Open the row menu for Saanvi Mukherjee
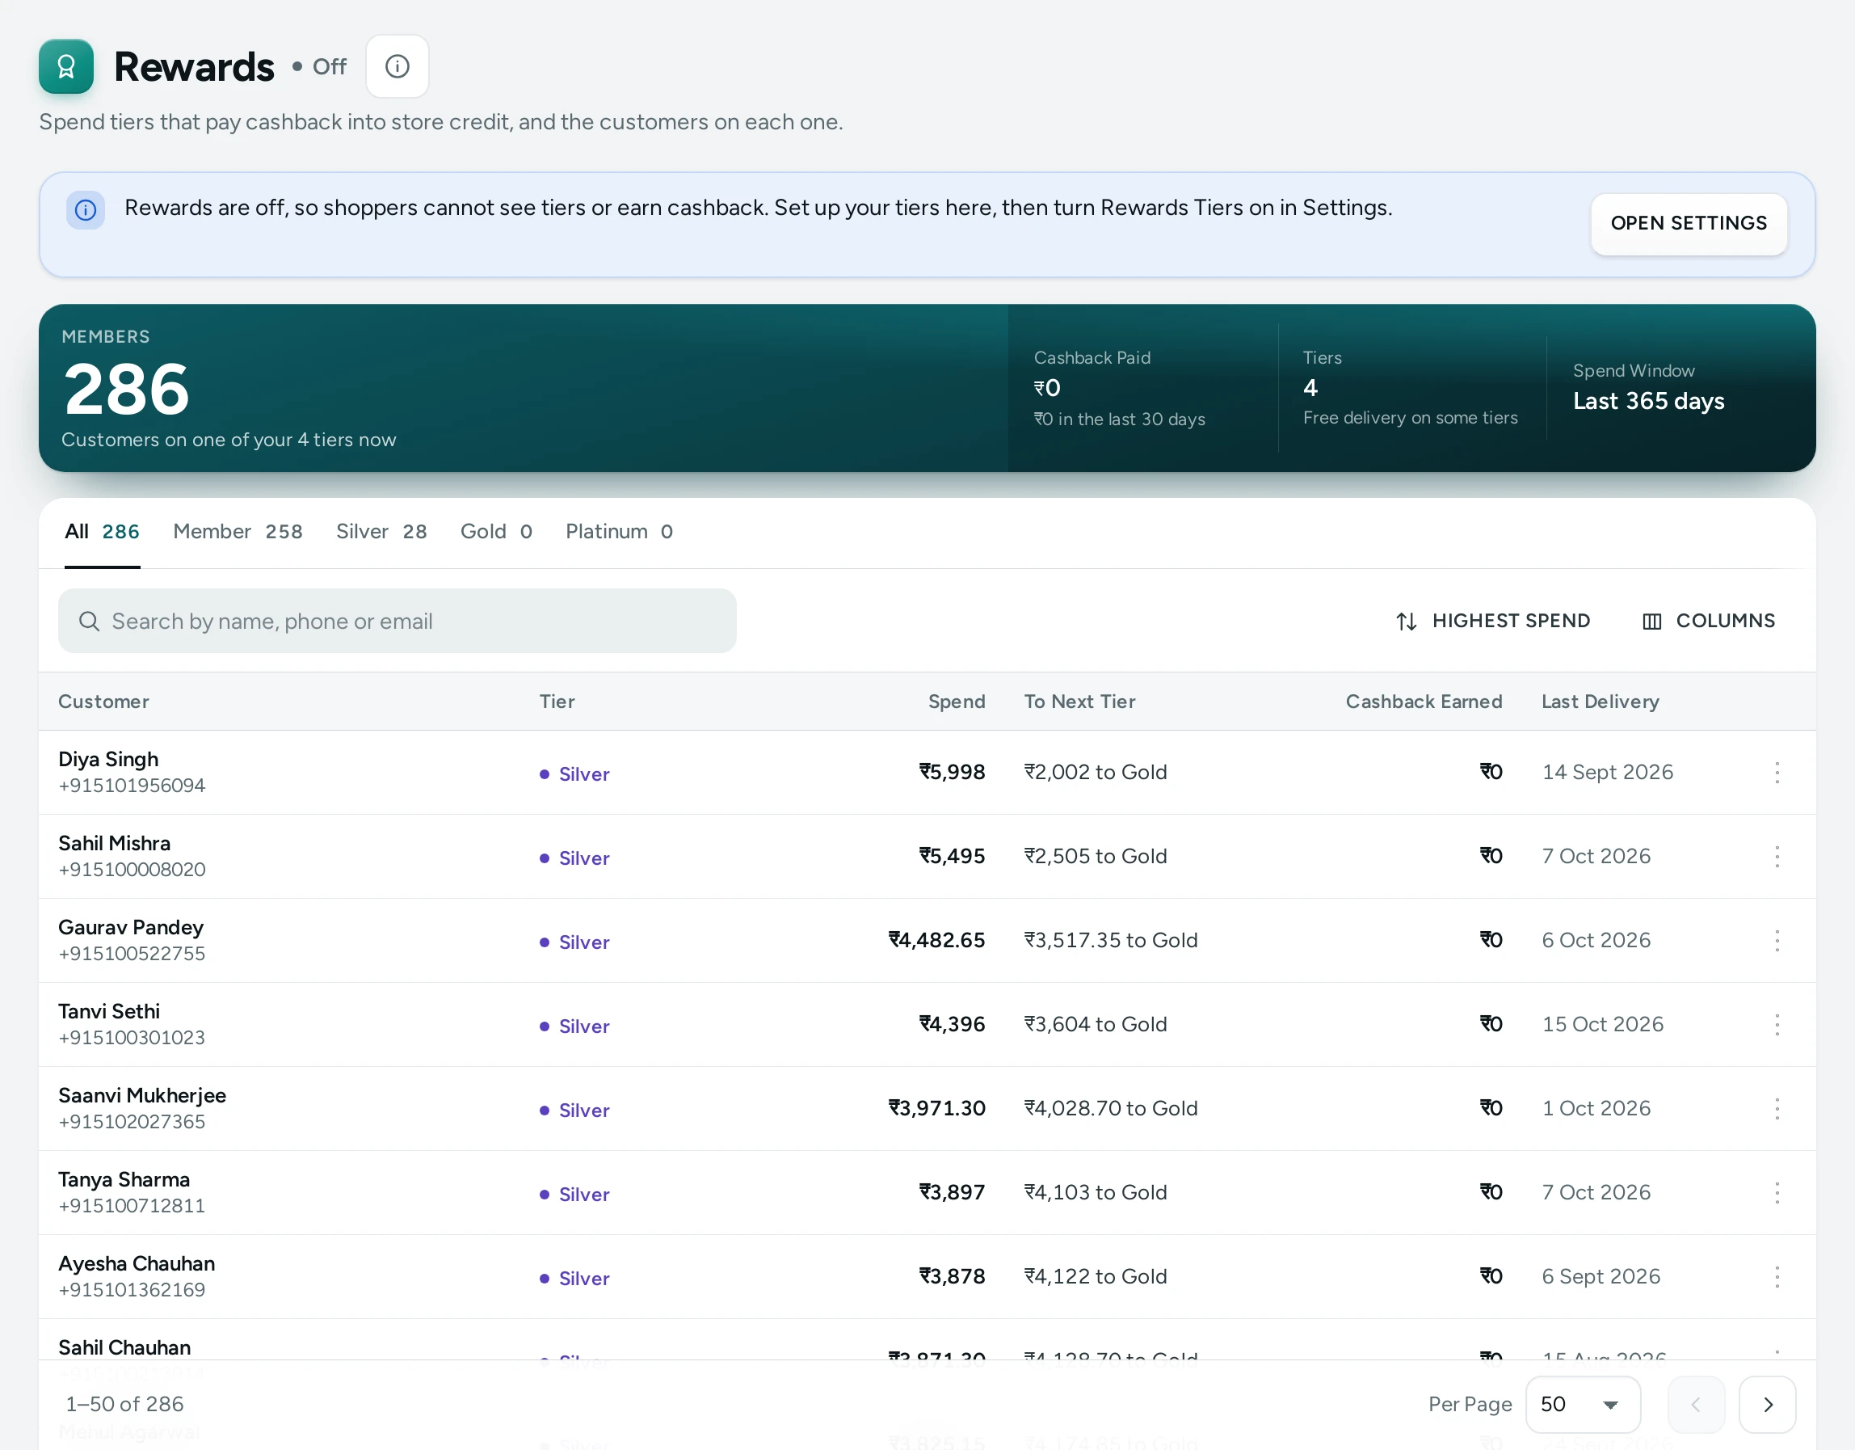 (1777, 1108)
